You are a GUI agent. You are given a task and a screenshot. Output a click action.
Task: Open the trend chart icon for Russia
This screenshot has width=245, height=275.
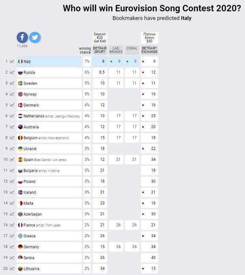pyautogui.click(x=12, y=72)
